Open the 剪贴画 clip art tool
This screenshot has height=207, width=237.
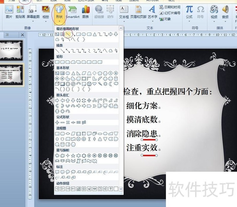click(20, 12)
